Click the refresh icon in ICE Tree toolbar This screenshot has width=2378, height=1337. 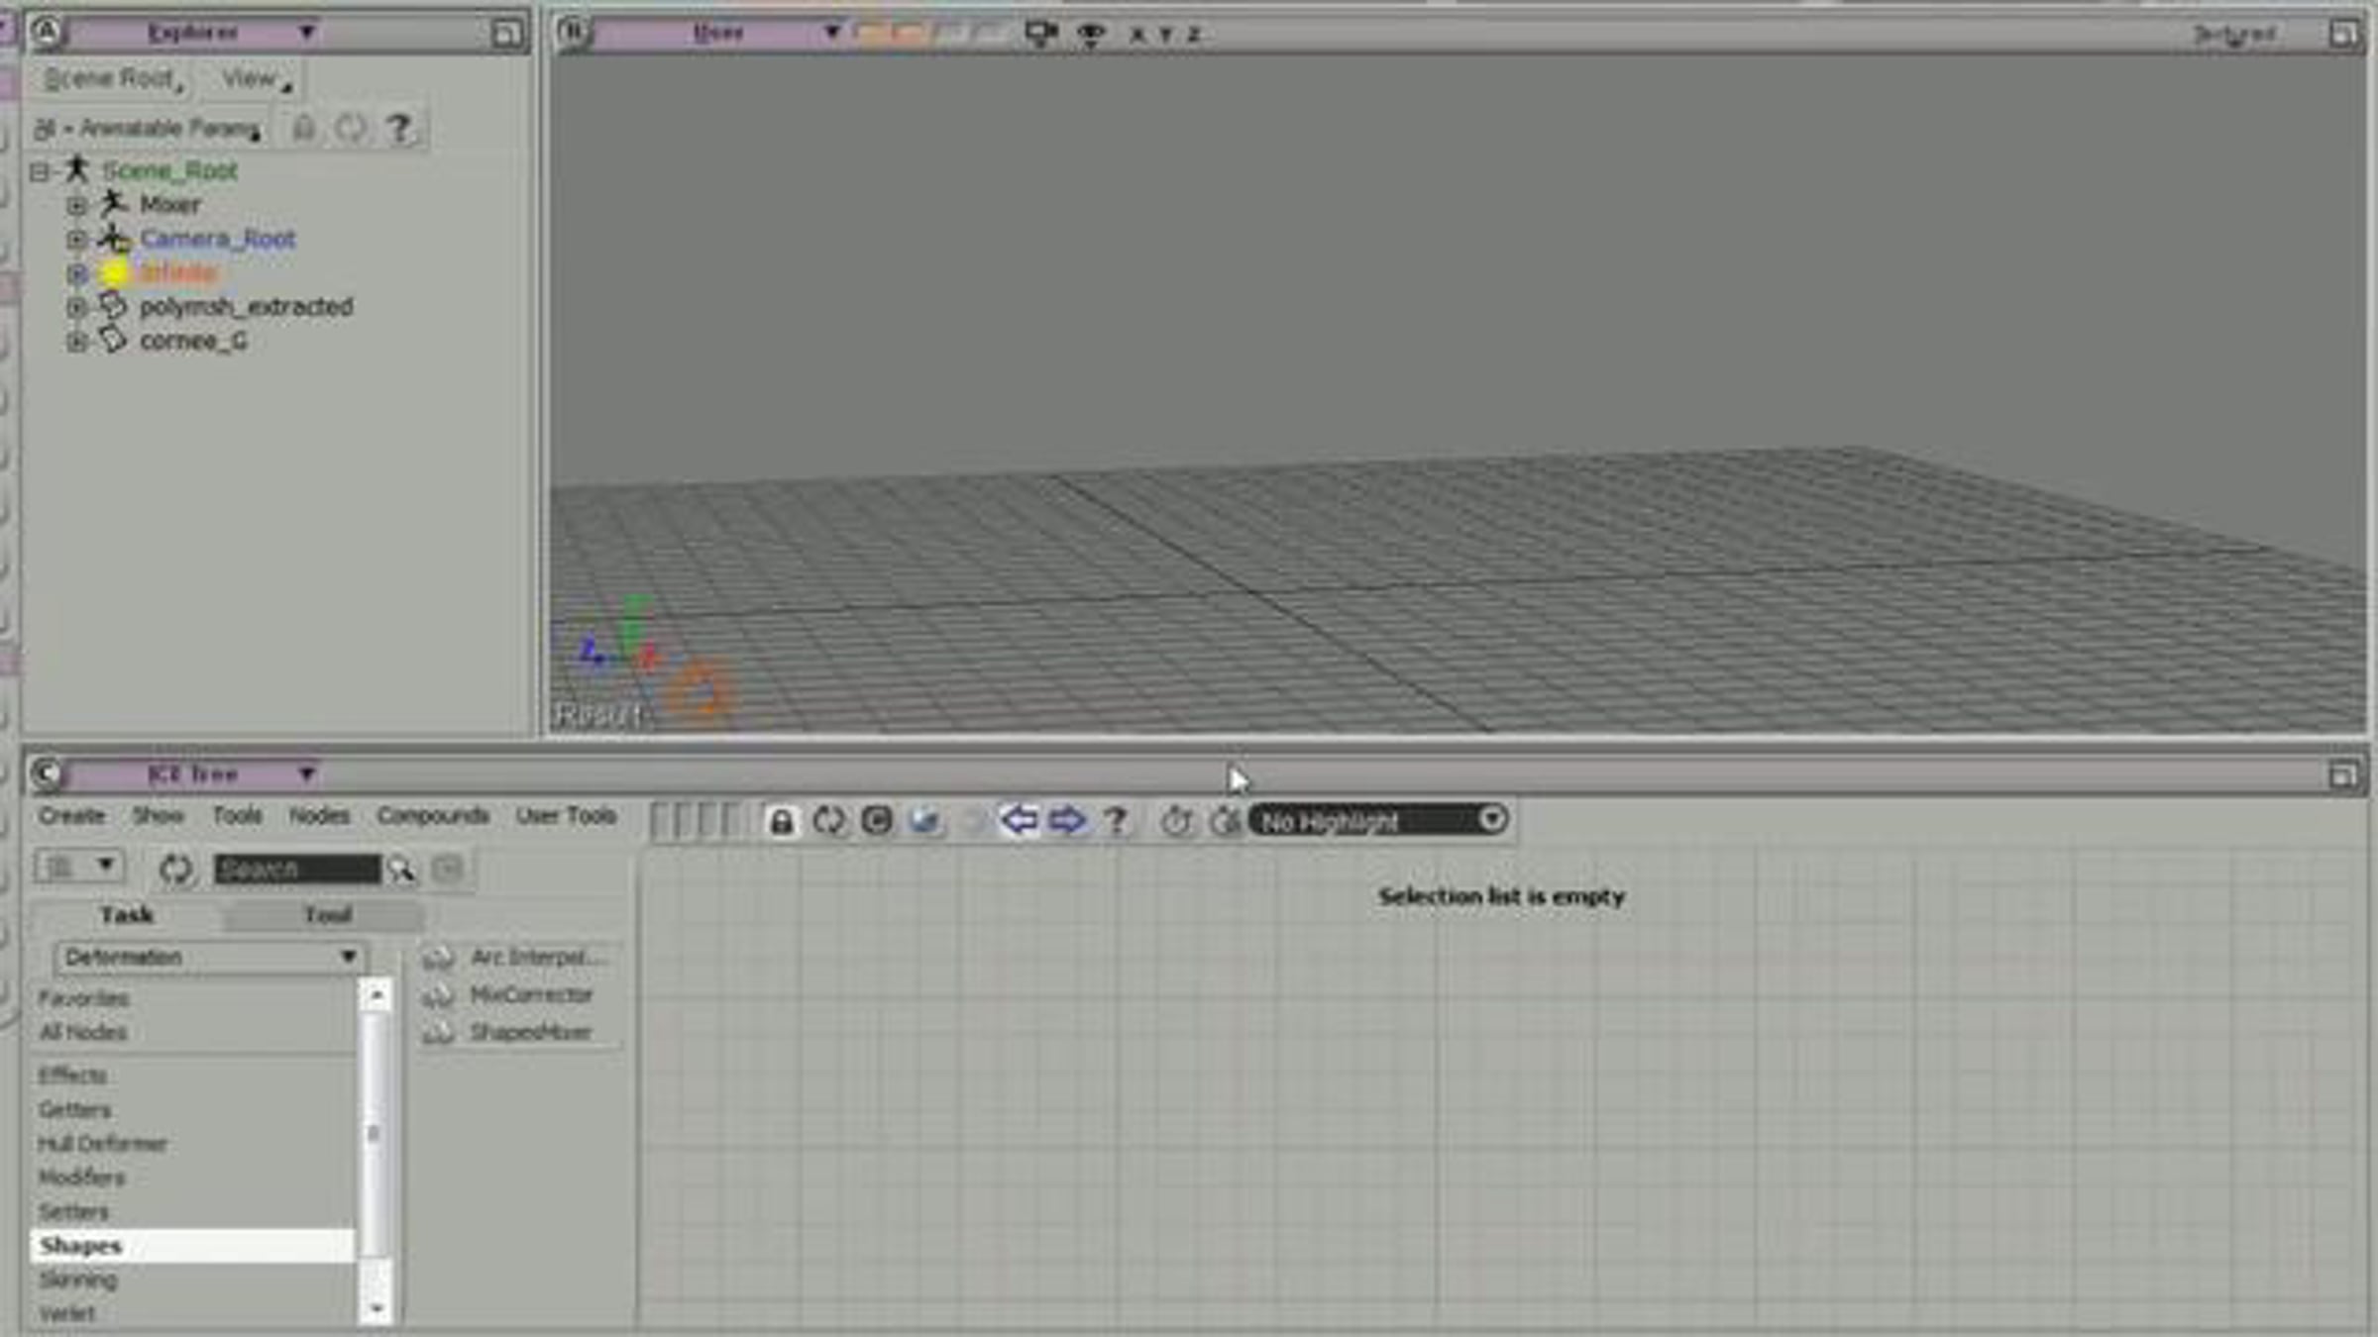(x=828, y=821)
